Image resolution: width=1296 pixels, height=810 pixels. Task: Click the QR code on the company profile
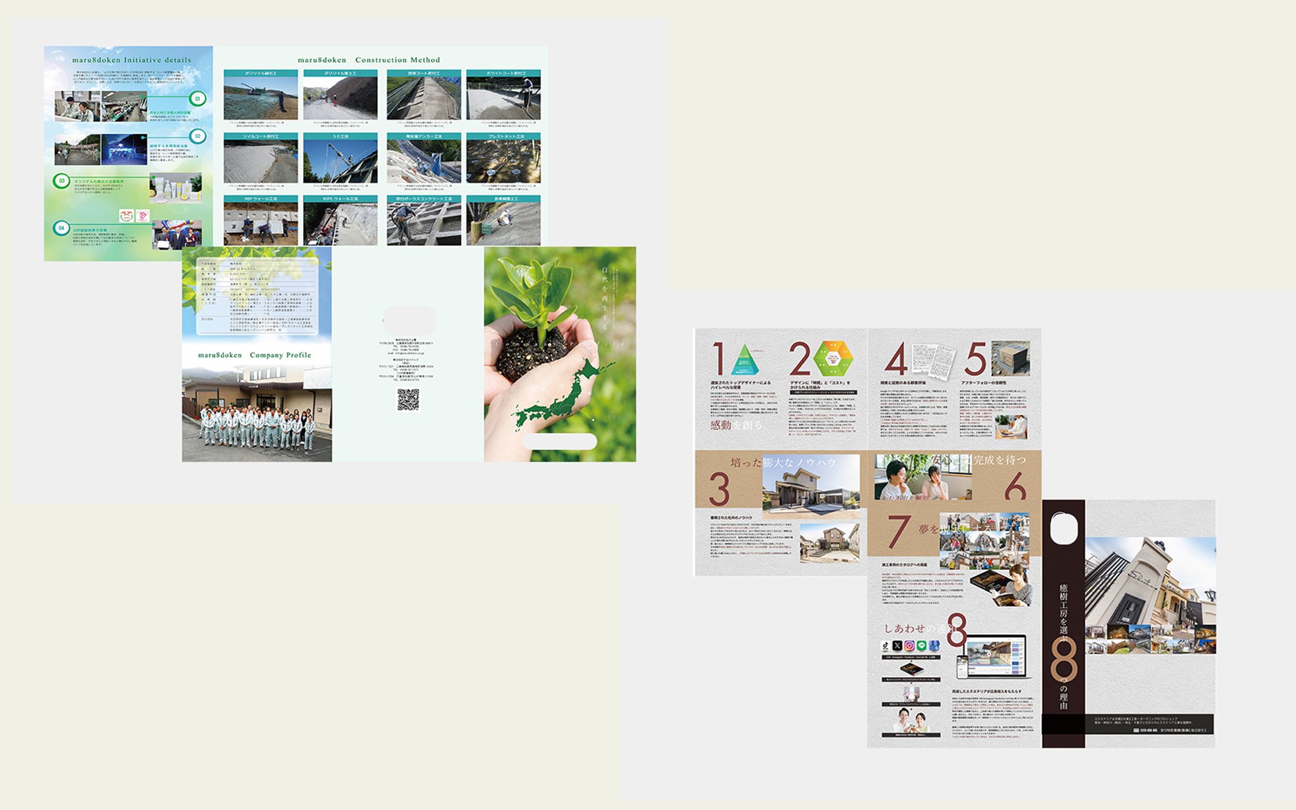point(408,400)
